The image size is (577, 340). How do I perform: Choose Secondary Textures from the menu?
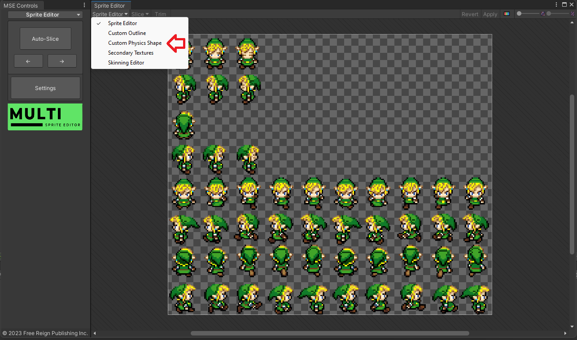pyautogui.click(x=140, y=53)
